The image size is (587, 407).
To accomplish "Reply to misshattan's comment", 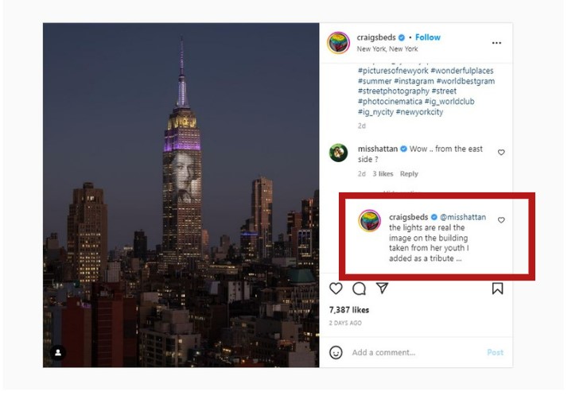I will click(x=409, y=174).
